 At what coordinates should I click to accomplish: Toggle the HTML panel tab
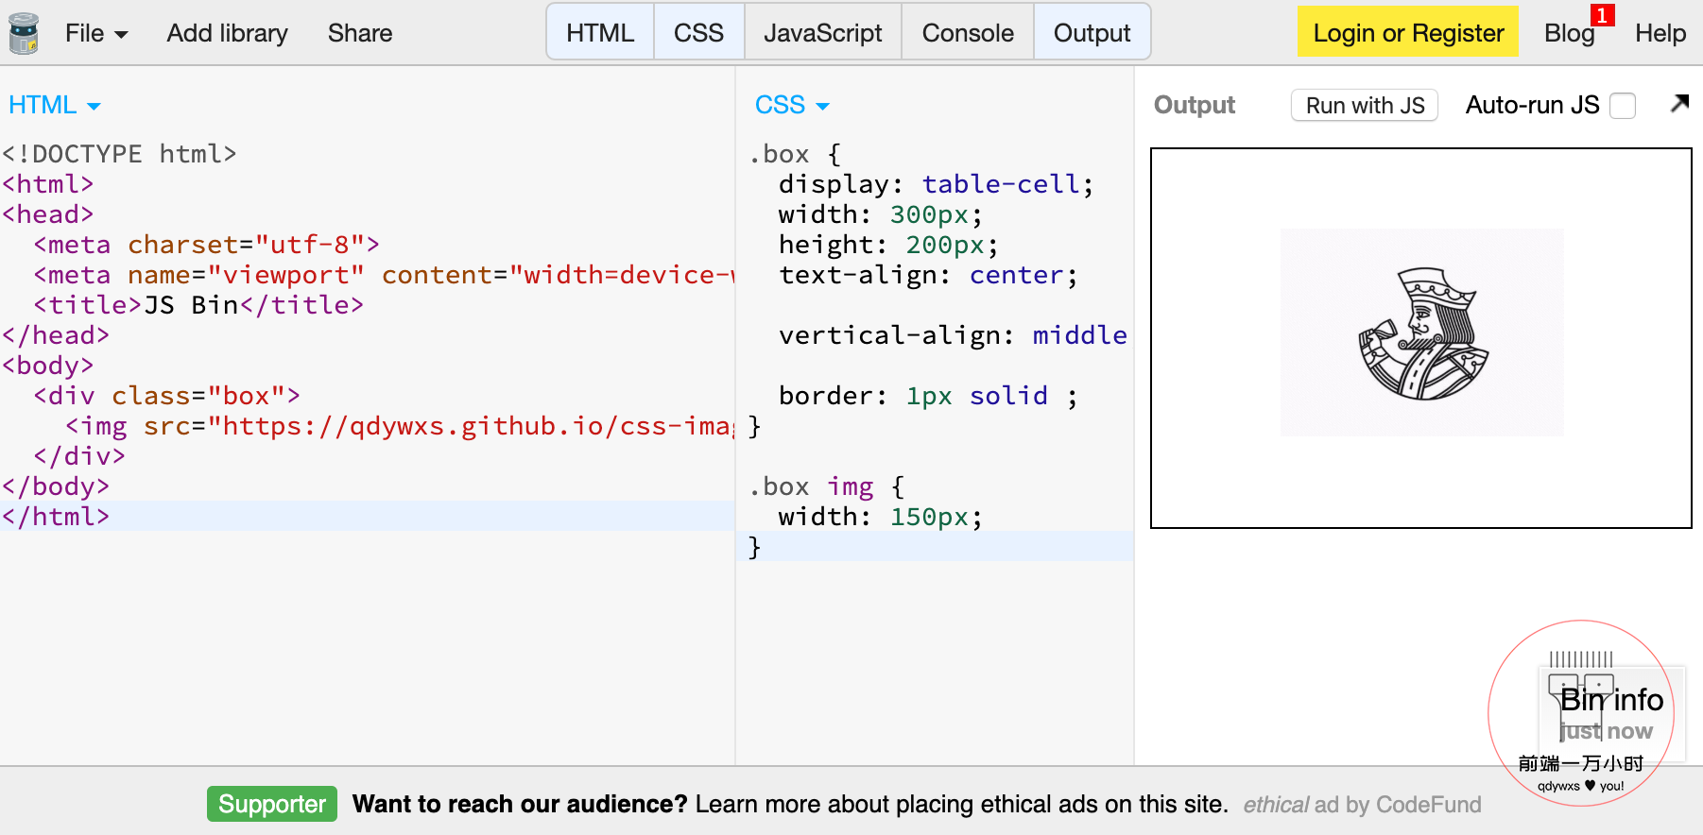pos(600,33)
